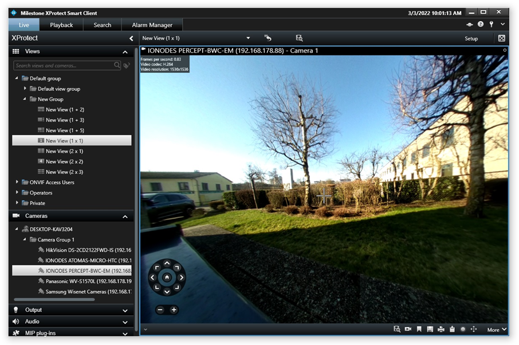Viewport: 519px width, 345px height.
Task: Print the camera view using printer icon
Action: point(441,329)
